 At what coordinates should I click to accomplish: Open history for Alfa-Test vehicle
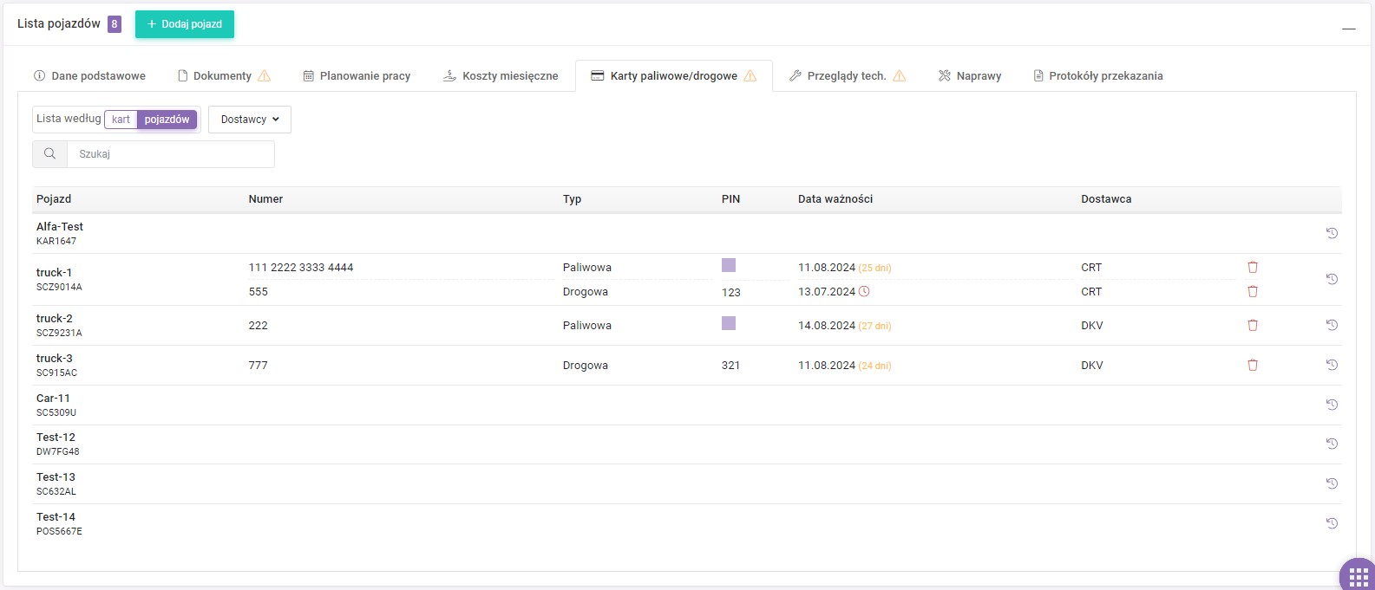1332,233
